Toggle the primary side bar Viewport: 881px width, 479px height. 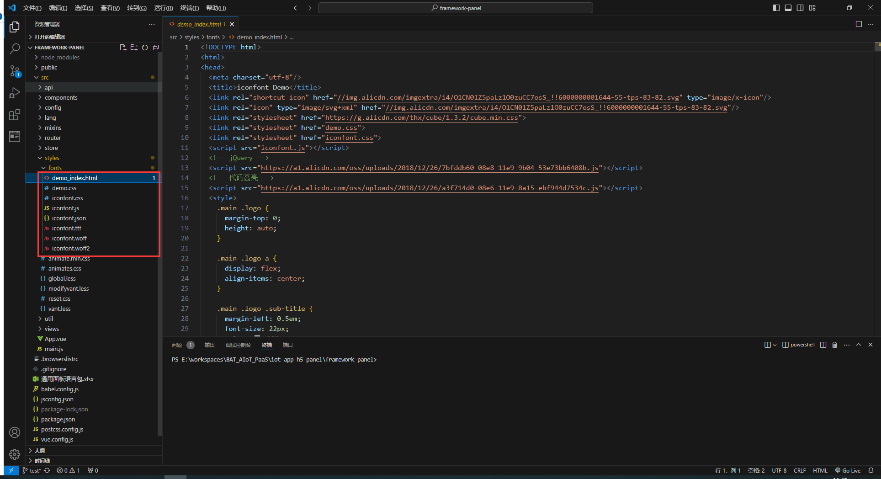click(776, 8)
